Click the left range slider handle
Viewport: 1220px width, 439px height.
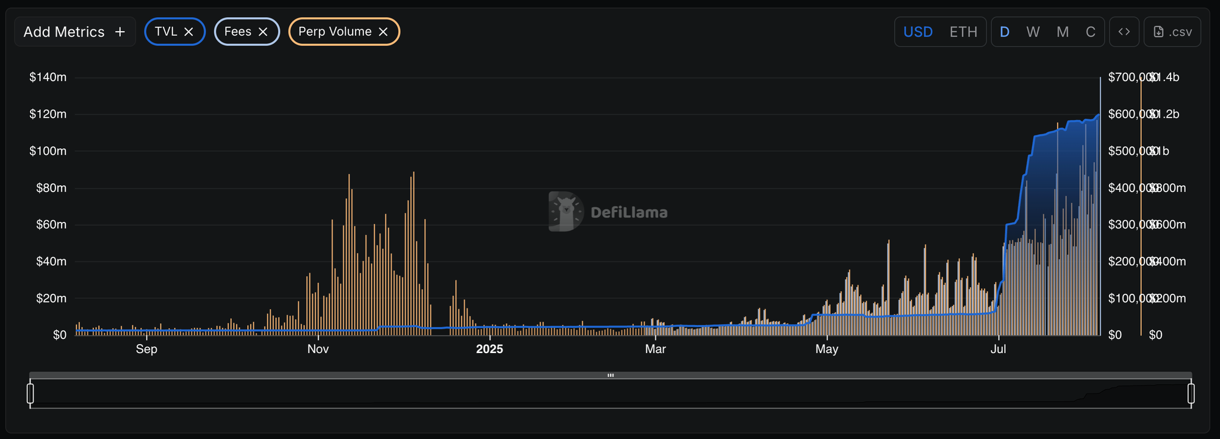pyautogui.click(x=30, y=393)
